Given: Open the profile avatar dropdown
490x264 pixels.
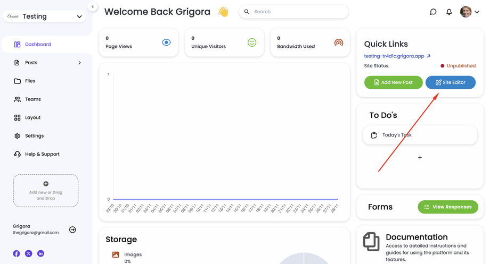Looking at the screenshot, I should click(470, 12).
